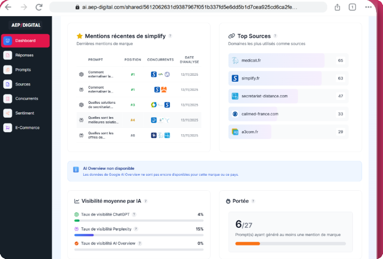Click the a3com.fr favicon
Screen dimensions: 383x259
[x=235, y=132]
